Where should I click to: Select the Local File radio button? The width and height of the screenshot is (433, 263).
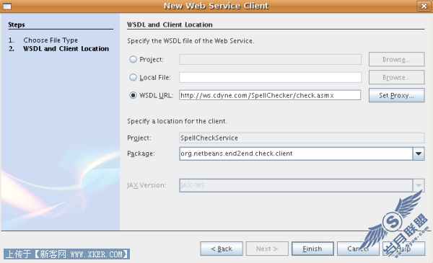point(133,78)
